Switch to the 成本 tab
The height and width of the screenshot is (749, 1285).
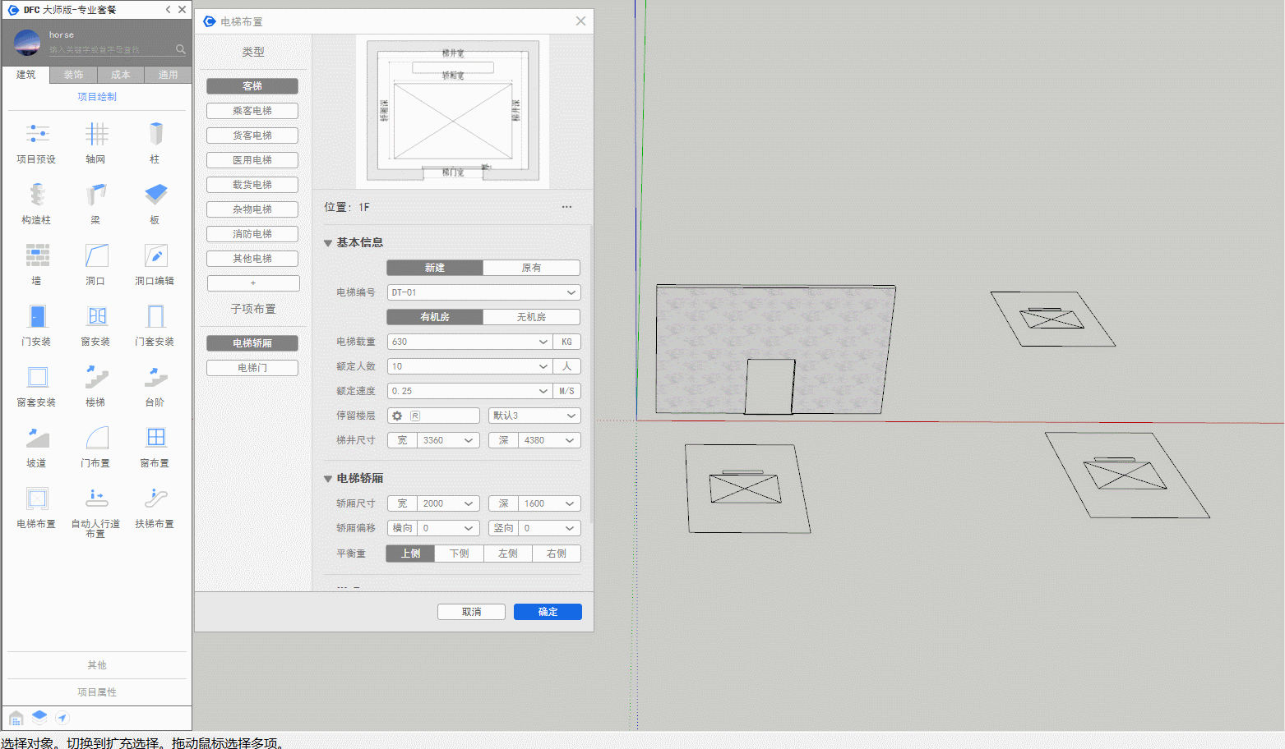pyautogui.click(x=121, y=75)
